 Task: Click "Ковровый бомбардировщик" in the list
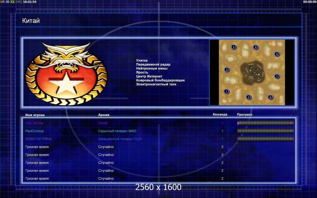coord(160,80)
